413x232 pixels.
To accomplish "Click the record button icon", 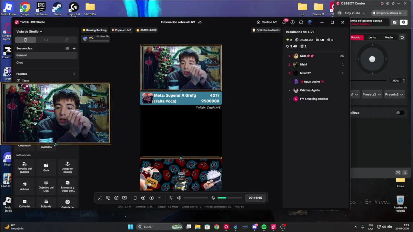I will pos(143,198).
